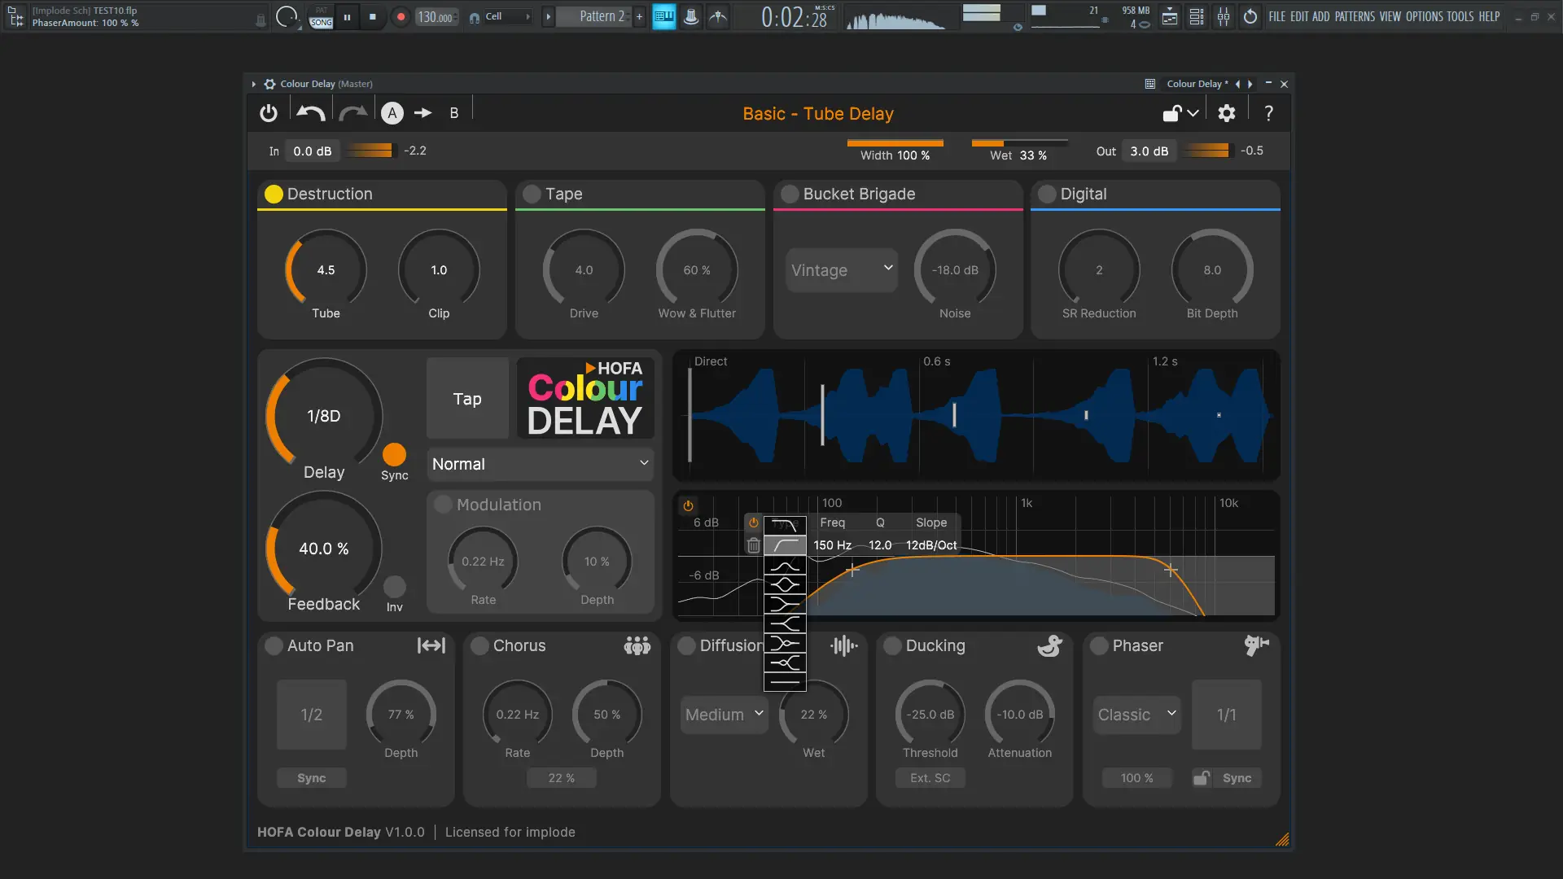Click the plugin power bypass icon
This screenshot has width=1563, height=879.
[x=269, y=113]
